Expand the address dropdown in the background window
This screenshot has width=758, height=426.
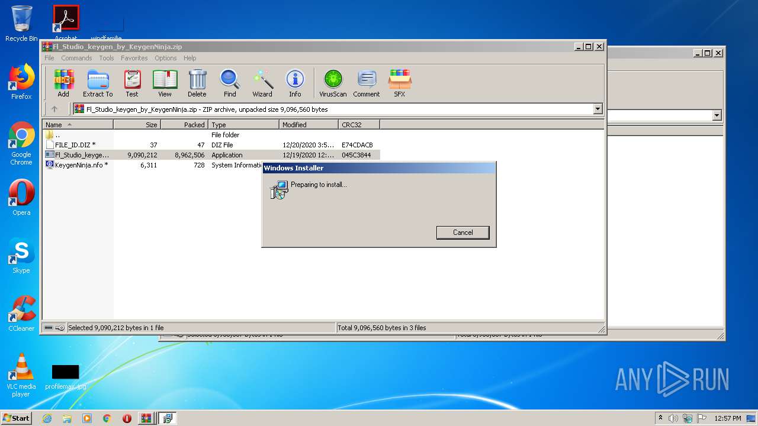pyautogui.click(x=717, y=115)
